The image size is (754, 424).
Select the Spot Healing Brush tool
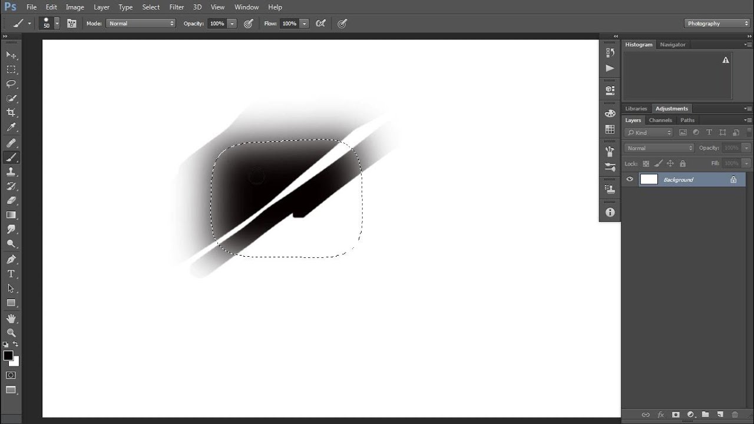pos(11,143)
